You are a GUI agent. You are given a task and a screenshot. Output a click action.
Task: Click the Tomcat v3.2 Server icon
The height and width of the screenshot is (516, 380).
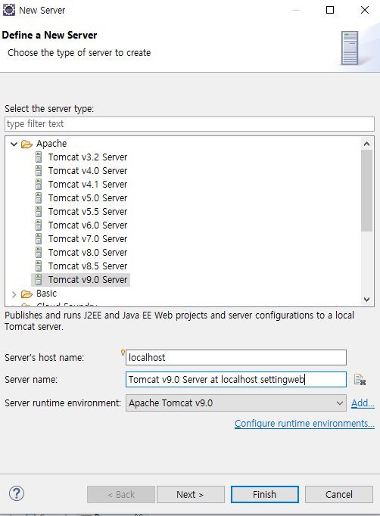39,157
